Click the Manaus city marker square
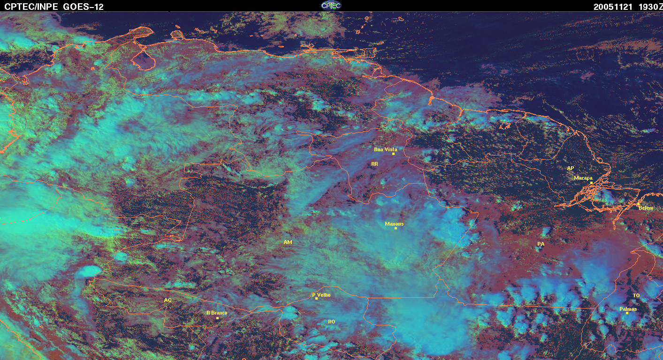663x360 pixels. tap(396, 228)
